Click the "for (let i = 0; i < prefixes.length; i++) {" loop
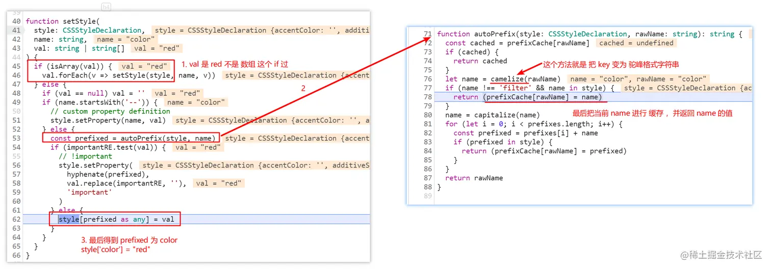This screenshot has height=269, width=771. (534, 124)
